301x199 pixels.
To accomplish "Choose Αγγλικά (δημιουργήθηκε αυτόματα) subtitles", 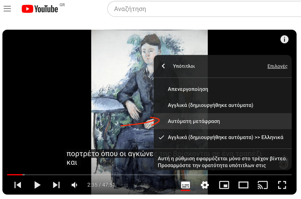I will 210,105.
